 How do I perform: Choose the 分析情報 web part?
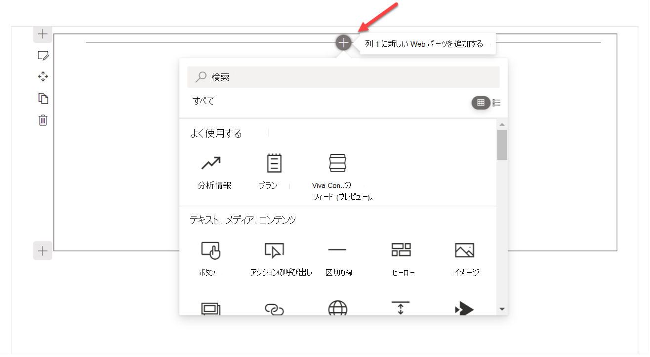pos(214,172)
